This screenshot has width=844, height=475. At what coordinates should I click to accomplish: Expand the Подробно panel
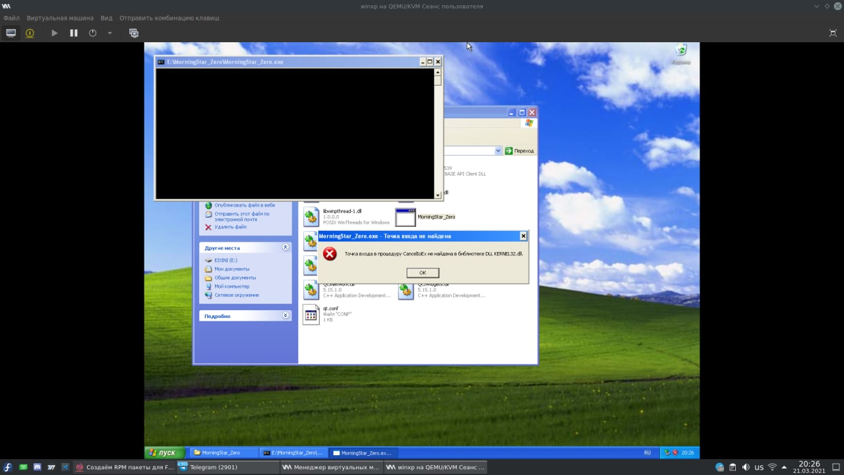pos(286,315)
